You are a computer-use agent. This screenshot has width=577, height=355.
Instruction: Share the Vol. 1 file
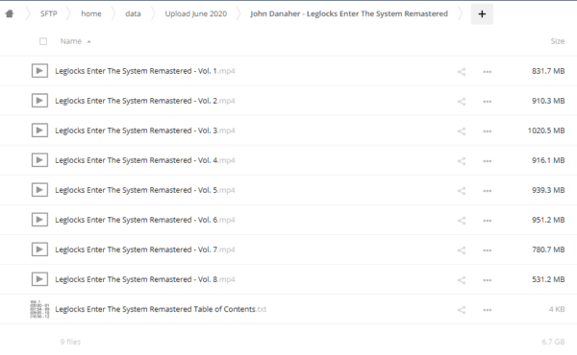pos(462,72)
